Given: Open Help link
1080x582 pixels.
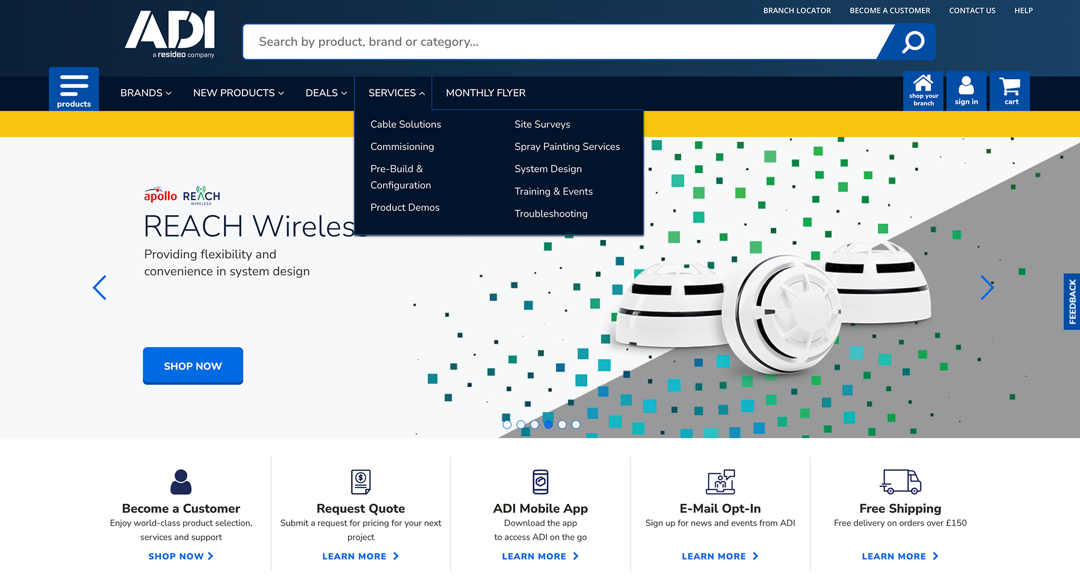Looking at the screenshot, I should pyautogui.click(x=1023, y=11).
